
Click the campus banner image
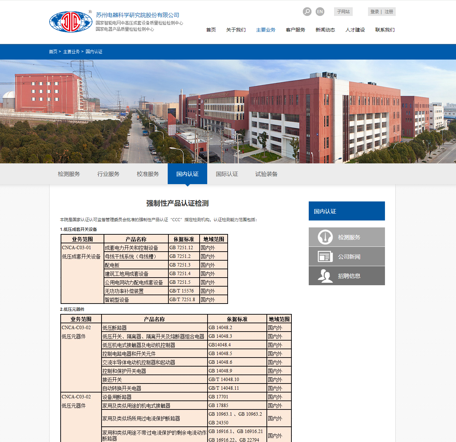[228, 111]
